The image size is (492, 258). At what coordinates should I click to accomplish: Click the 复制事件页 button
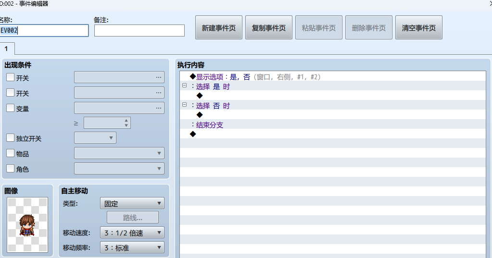[268, 27]
